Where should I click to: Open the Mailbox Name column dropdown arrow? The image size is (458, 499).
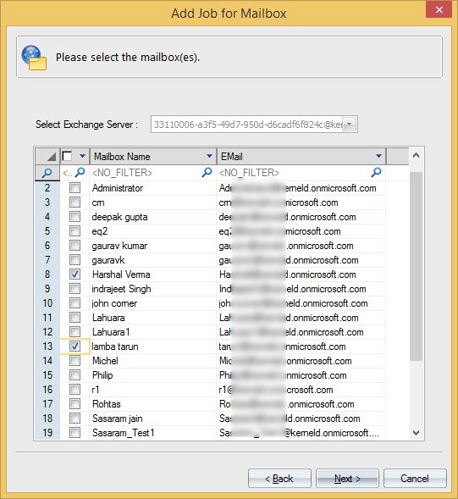point(209,156)
